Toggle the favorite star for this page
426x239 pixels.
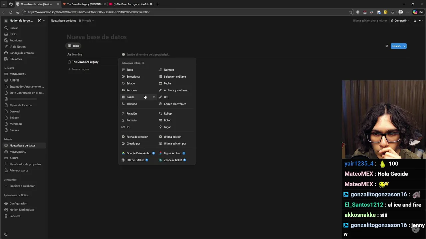click(415, 21)
